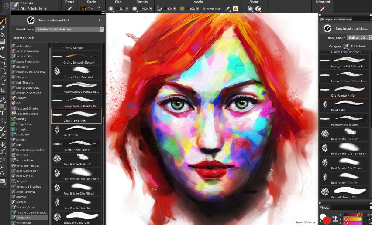The width and height of the screenshot is (372, 225).
Task: Open the Brush Library dropdown in Compact Selector
Action: pyautogui.click(x=359, y=37)
